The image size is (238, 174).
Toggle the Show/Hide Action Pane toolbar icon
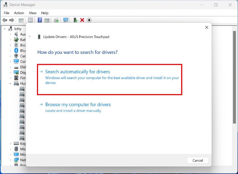pos(47,20)
